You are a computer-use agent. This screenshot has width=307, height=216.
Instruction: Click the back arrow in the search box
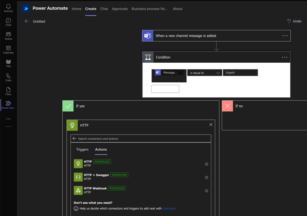74,139
